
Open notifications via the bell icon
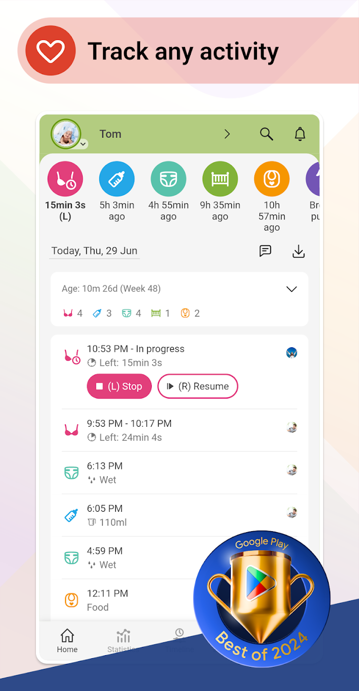[x=300, y=134]
